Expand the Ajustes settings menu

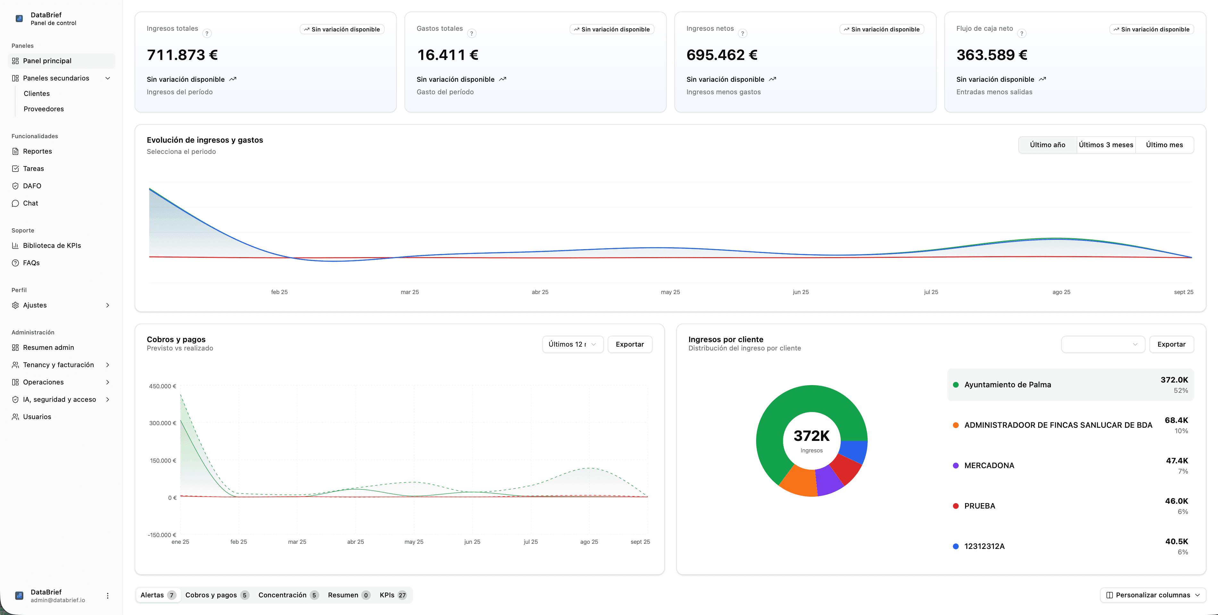tap(107, 305)
